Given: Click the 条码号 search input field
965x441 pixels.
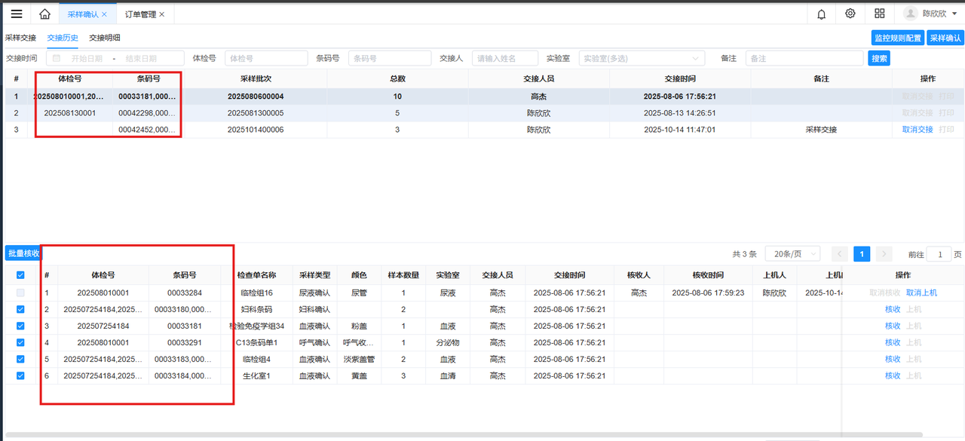Looking at the screenshot, I should (x=389, y=58).
